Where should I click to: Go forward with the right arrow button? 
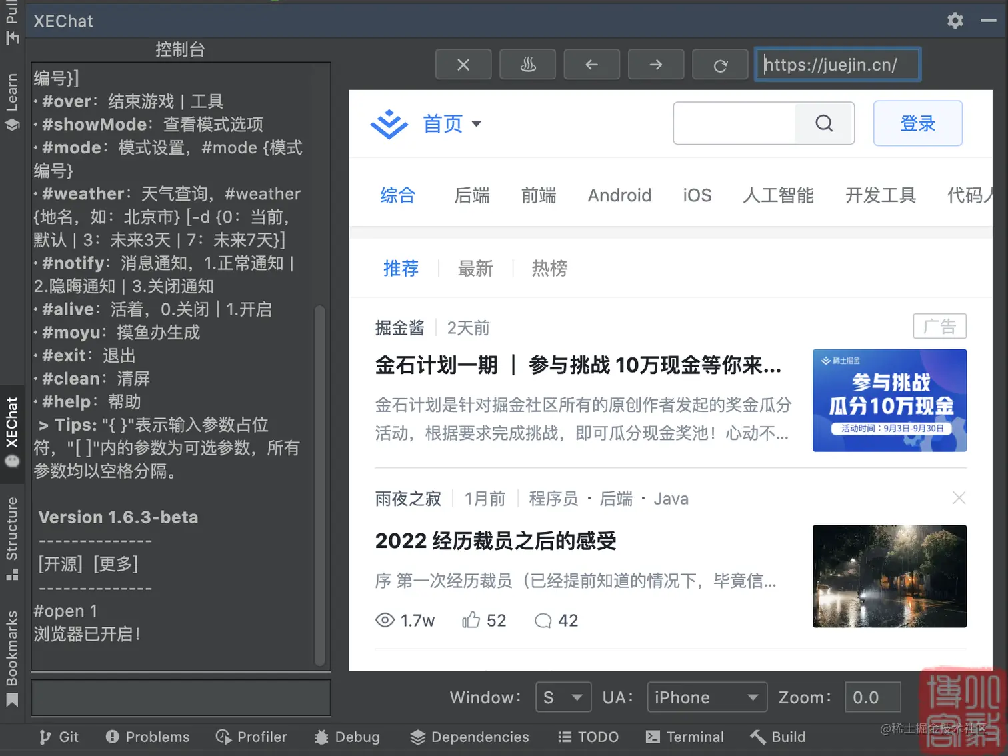(656, 65)
